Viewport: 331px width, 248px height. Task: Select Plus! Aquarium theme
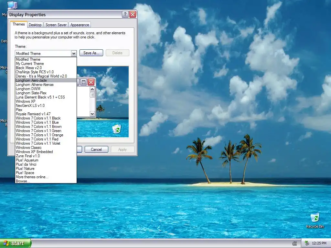(x=46, y=160)
